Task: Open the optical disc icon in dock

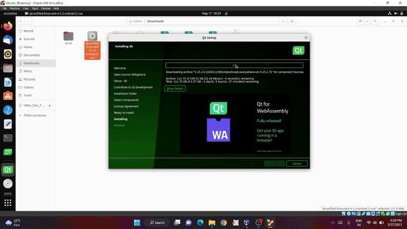Action: [x=8, y=184]
